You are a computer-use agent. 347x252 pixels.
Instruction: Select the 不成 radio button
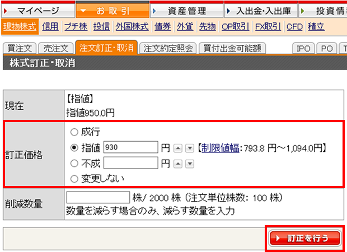click(x=74, y=164)
